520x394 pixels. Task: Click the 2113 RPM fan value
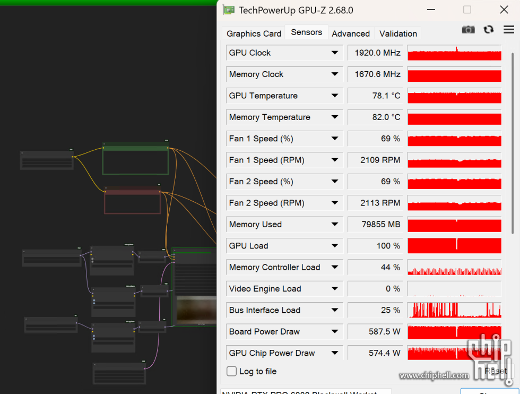point(375,203)
